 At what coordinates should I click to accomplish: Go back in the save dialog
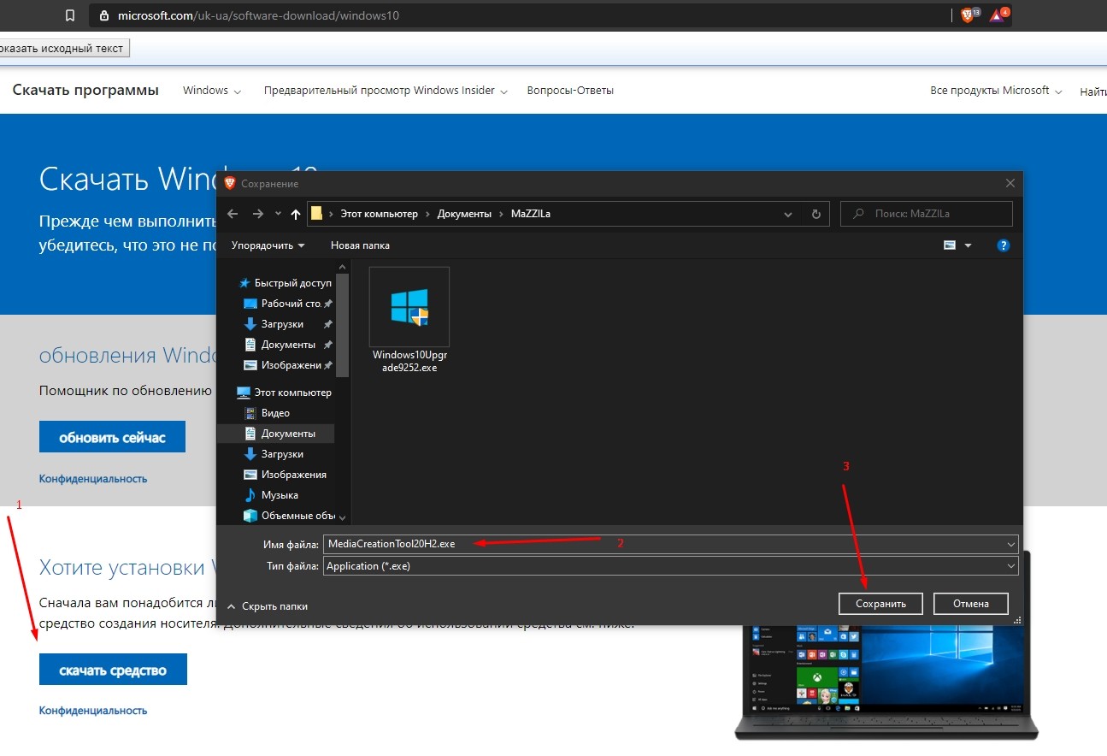point(233,214)
